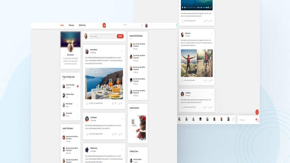Open options menu on Jon Wilayam's post
Image resolution: width=290 pixels, height=163 pixels.
[x=122, y=119]
